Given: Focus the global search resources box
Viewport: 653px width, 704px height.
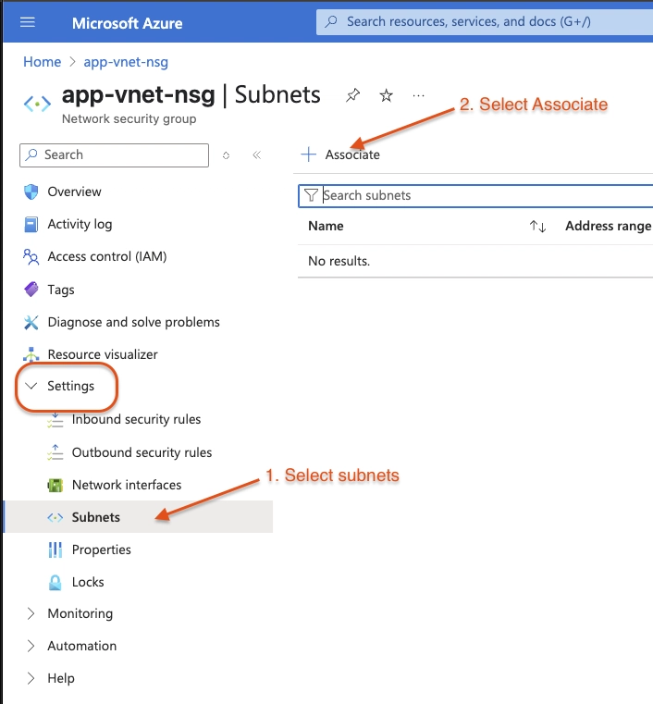Looking at the screenshot, I should click(485, 21).
